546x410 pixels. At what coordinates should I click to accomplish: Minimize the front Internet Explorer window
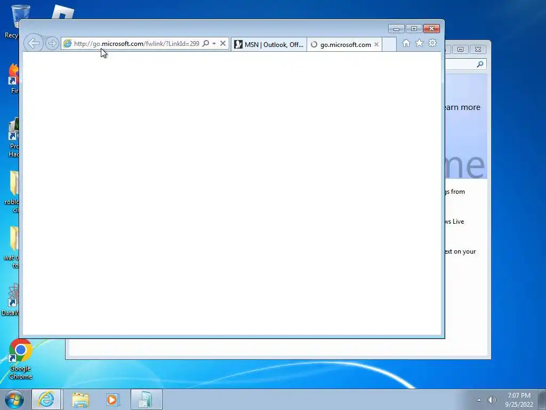[x=396, y=29]
